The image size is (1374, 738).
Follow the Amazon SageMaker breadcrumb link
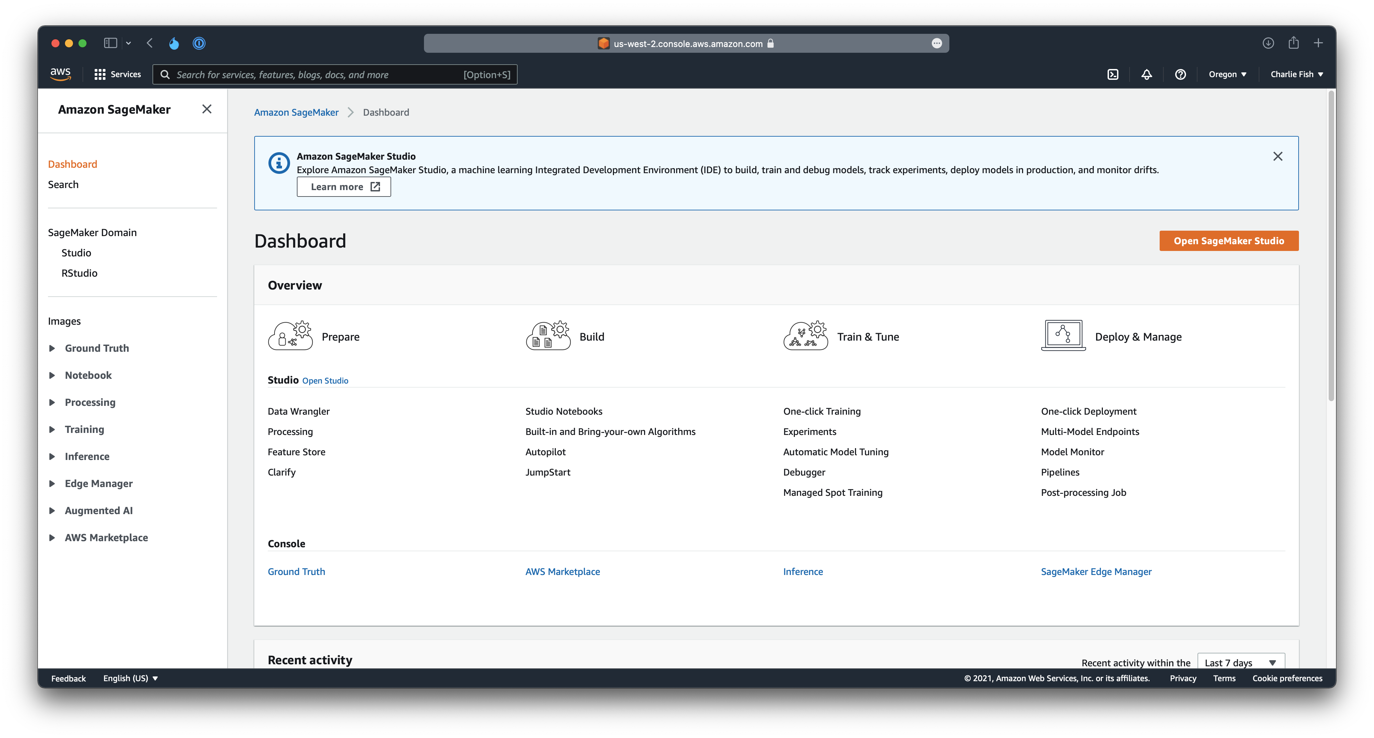tap(297, 112)
